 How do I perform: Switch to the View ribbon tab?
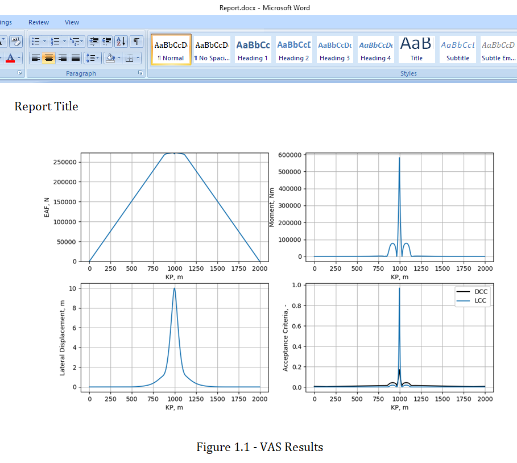point(72,22)
